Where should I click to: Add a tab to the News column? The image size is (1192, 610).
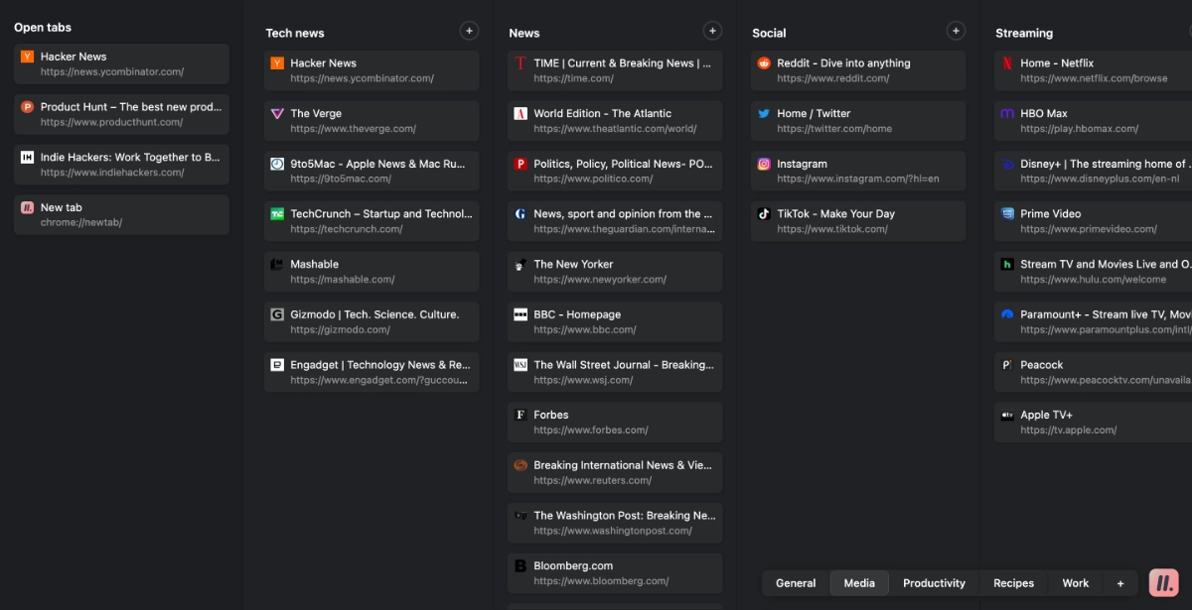712,32
